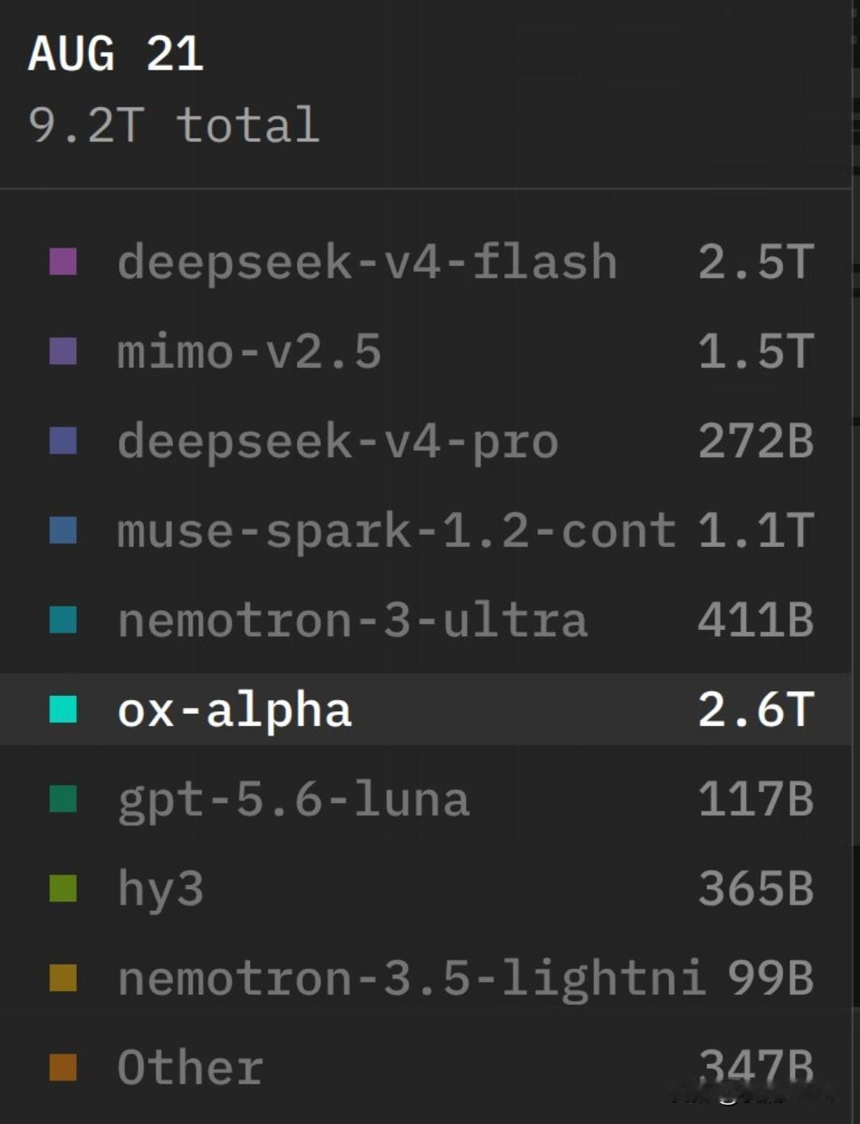Click the 411B value of nemotron-3-ultra
The height and width of the screenshot is (1124, 860).
tap(756, 620)
